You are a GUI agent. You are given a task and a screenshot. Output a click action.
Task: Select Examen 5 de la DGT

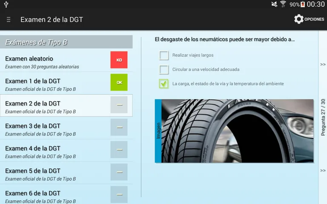coord(66,173)
